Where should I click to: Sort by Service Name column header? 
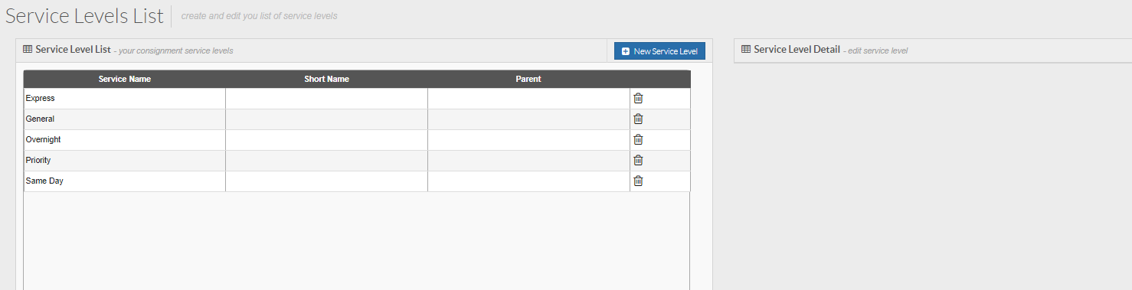[125, 79]
